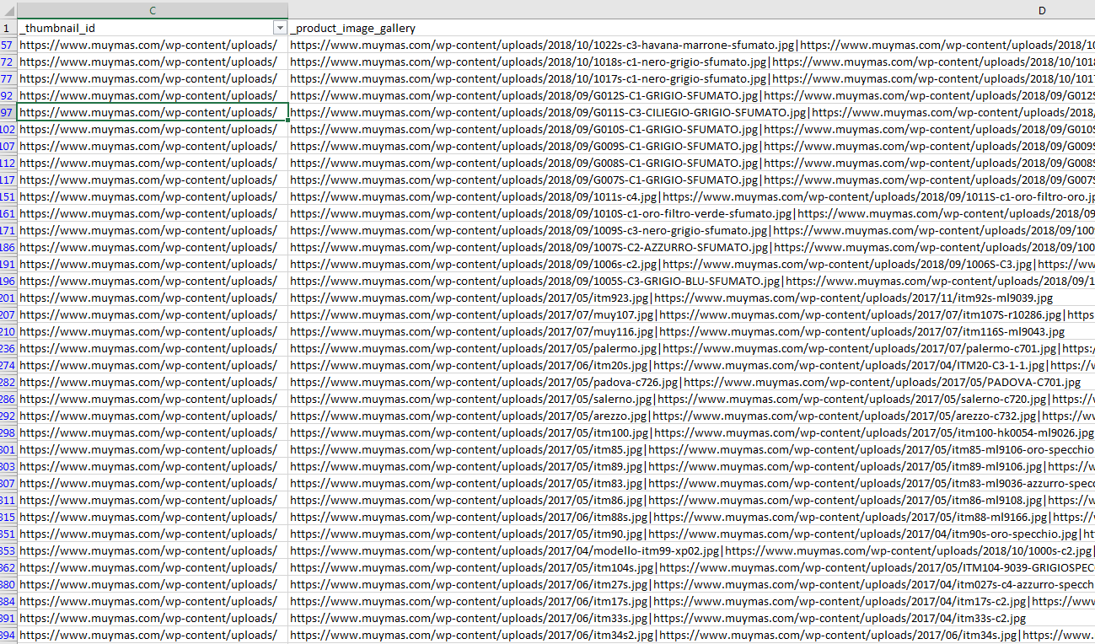The image size is (1095, 644).
Task: Select the row 201 header
Action: click(8, 298)
